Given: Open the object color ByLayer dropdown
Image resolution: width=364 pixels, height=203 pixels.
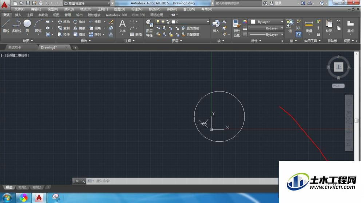Looking at the screenshot, I should click(x=266, y=22).
